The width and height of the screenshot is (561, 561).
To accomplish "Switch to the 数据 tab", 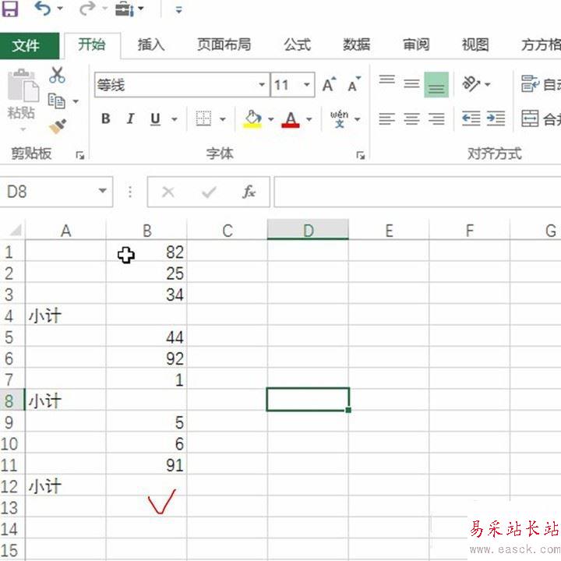I will pos(356,45).
